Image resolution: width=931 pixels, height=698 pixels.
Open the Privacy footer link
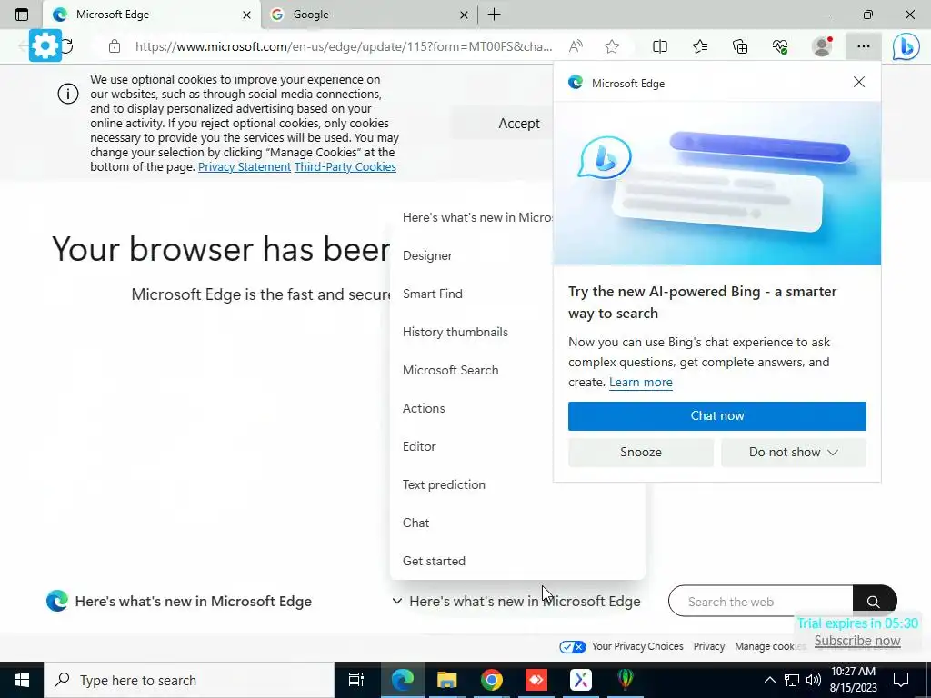click(709, 646)
